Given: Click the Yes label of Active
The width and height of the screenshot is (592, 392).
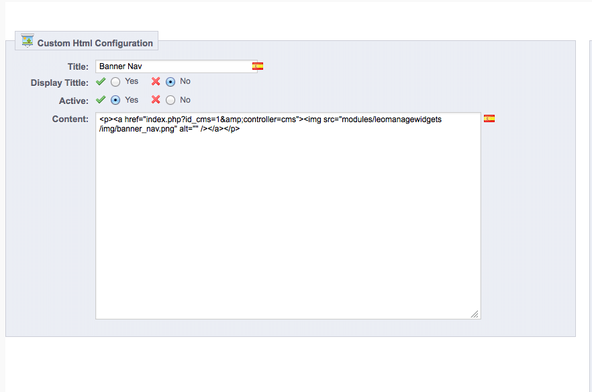Looking at the screenshot, I should point(132,100).
